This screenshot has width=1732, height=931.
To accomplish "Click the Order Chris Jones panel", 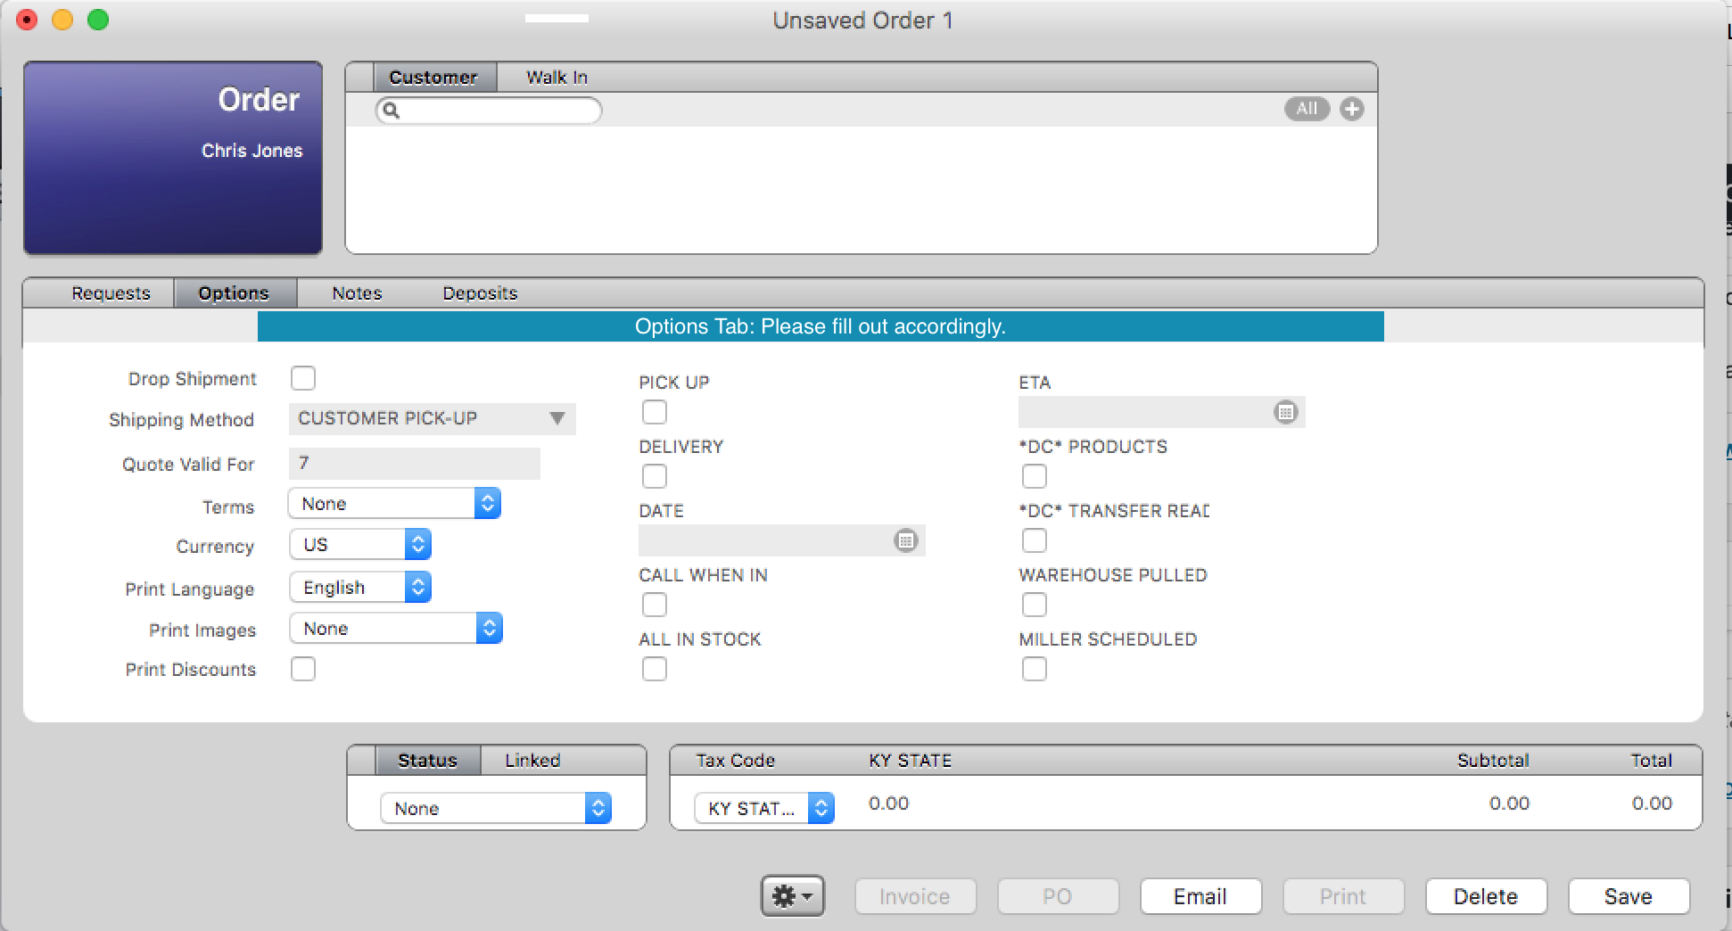I will tap(173, 158).
